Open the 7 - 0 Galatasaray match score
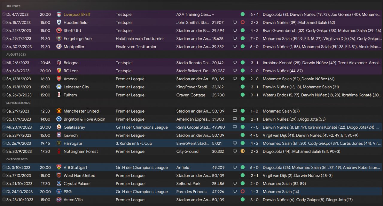Image resolution: width=383 pixels, height=206 pixels. coord(254,127)
